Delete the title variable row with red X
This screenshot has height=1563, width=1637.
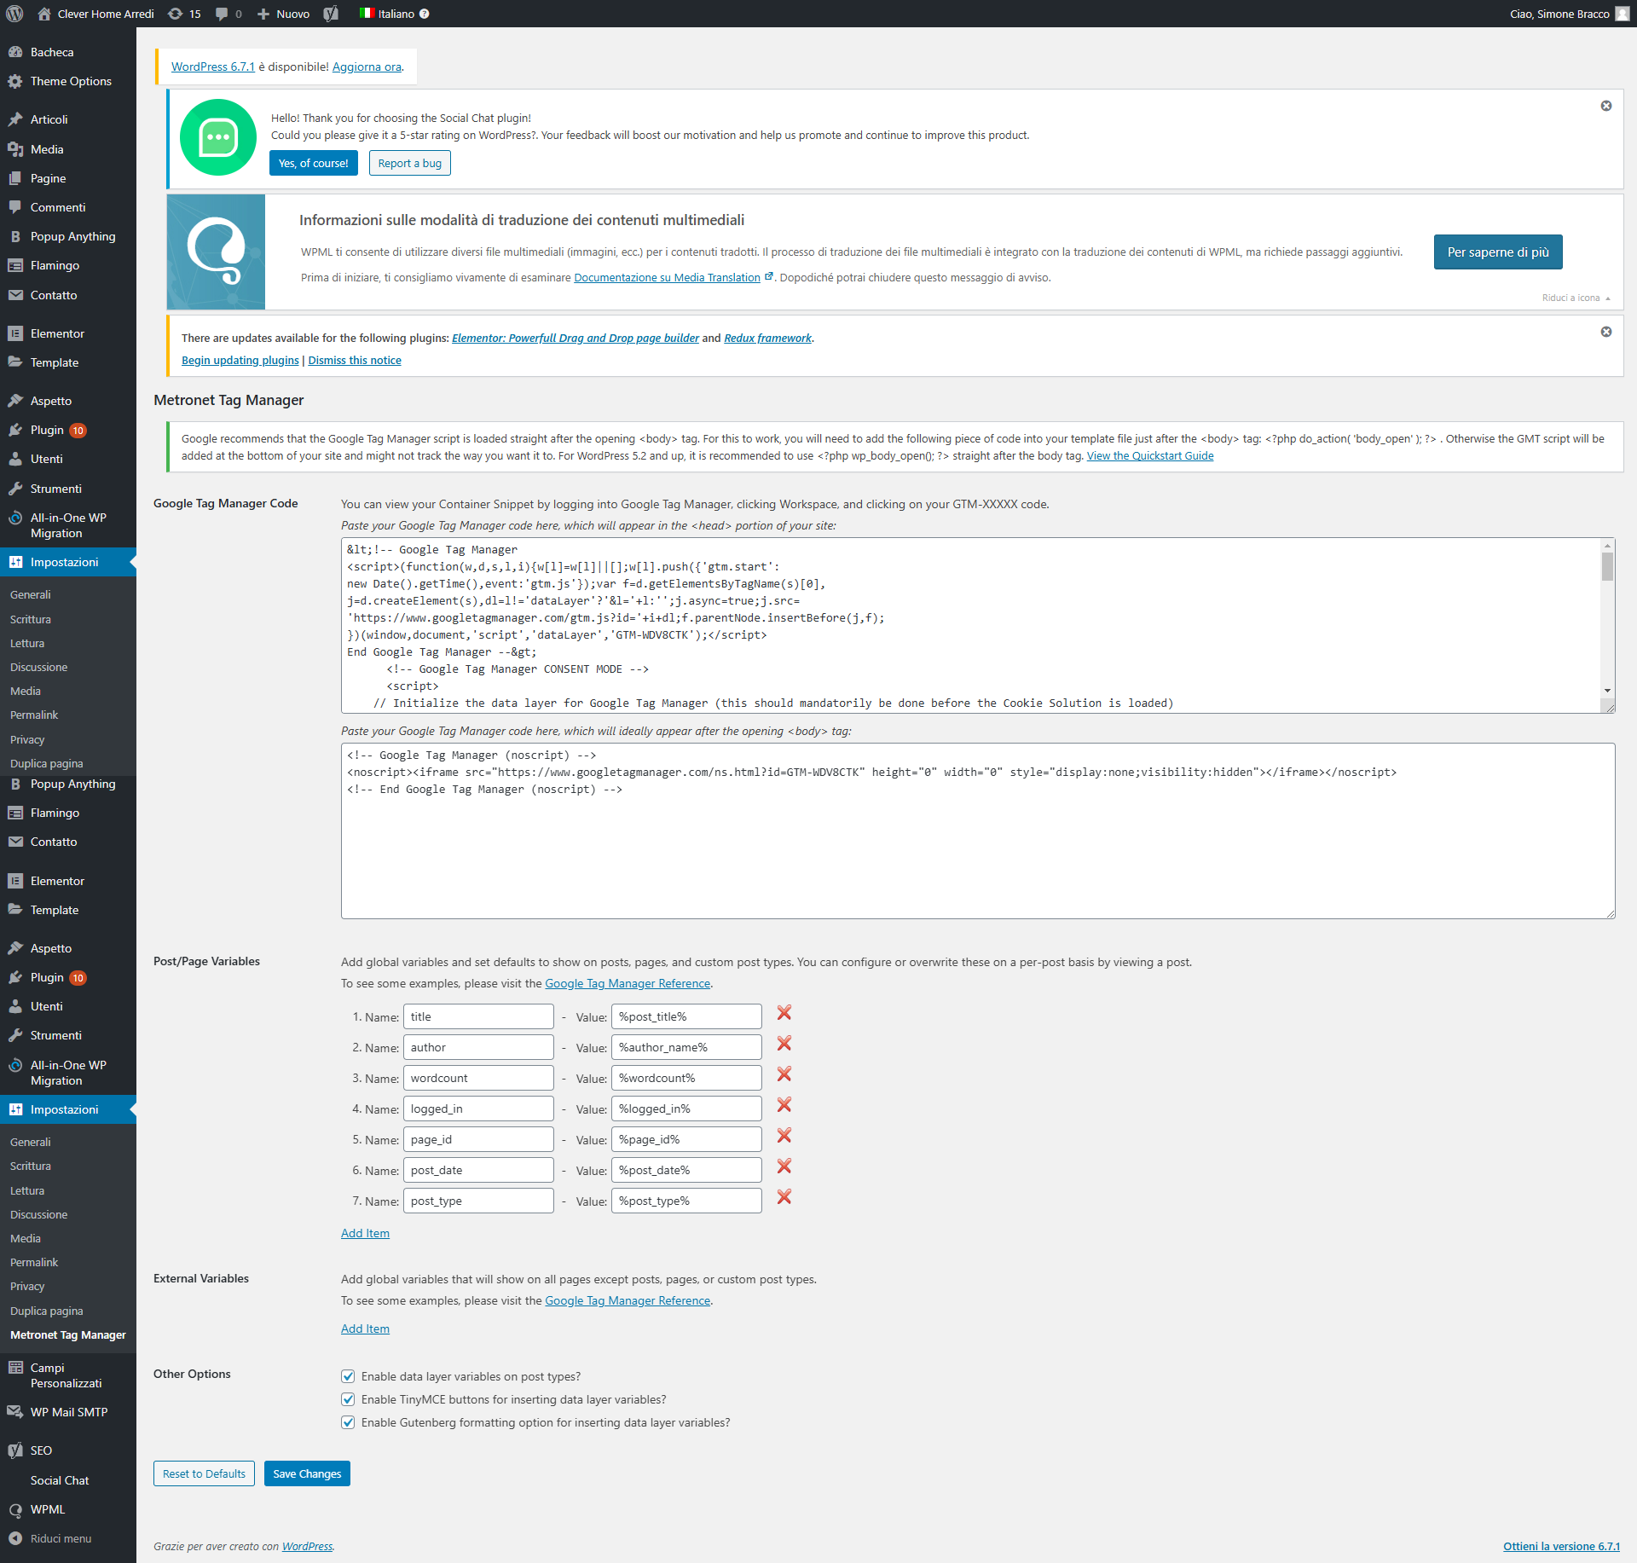coord(784,1013)
